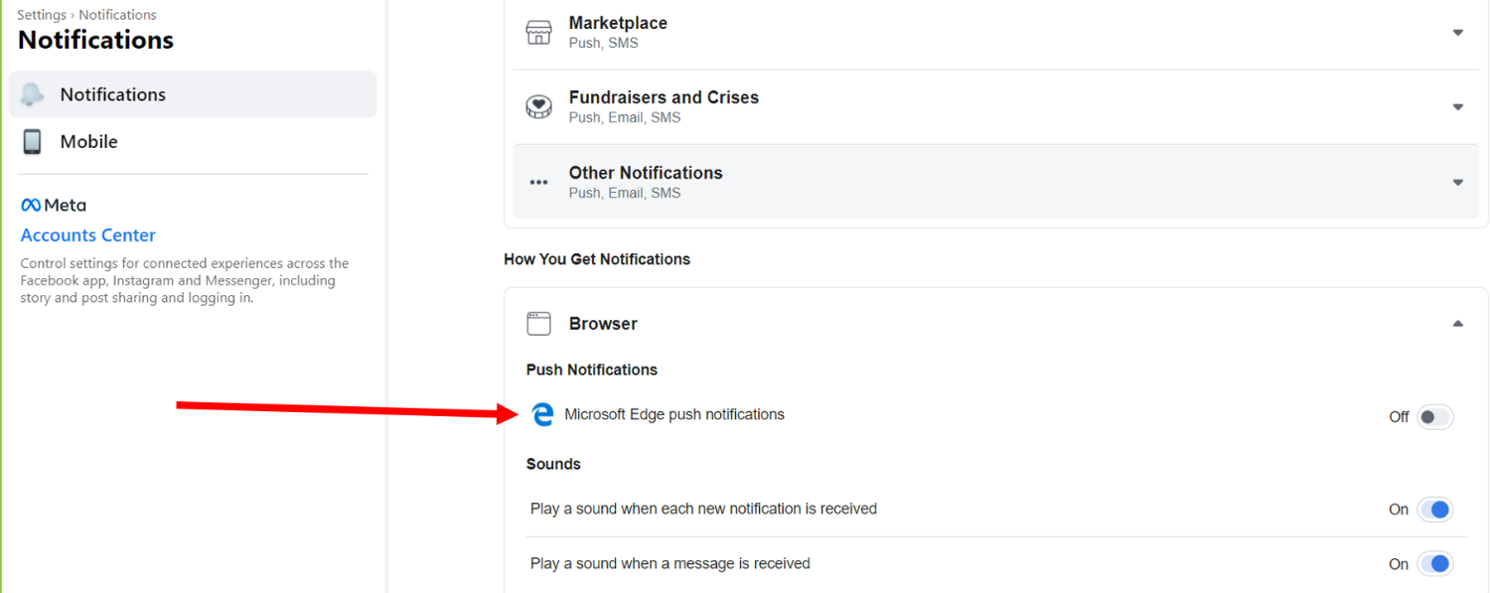Viewport: 1490px width, 593px height.
Task: Click the Mobile phone icon in sidebar
Action: (33, 142)
